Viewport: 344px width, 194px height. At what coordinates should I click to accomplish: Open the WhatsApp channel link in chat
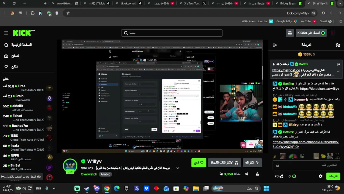click(x=306, y=144)
